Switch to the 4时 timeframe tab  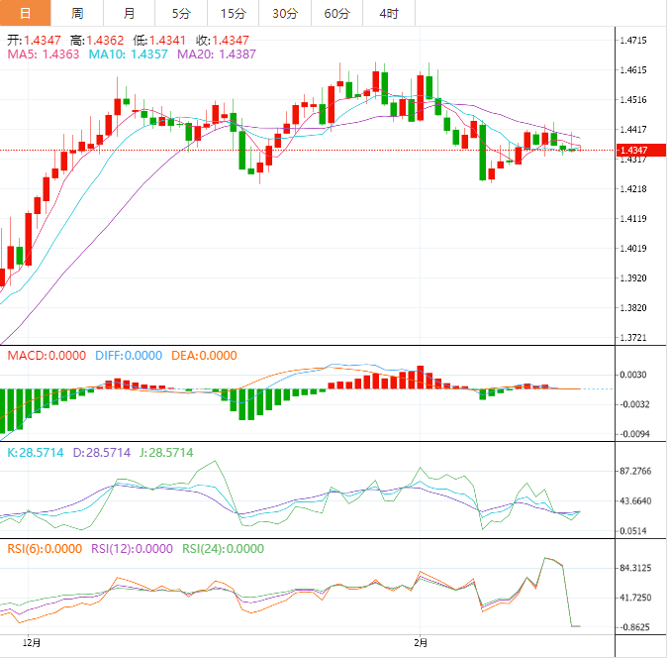click(389, 13)
